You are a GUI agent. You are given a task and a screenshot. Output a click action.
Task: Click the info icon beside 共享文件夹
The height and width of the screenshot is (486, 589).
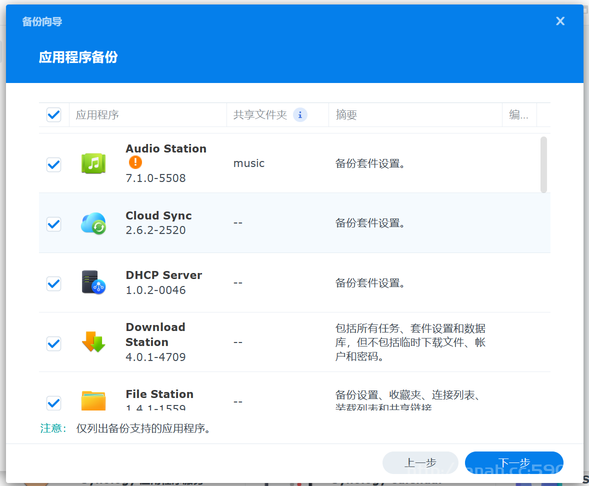(x=300, y=115)
